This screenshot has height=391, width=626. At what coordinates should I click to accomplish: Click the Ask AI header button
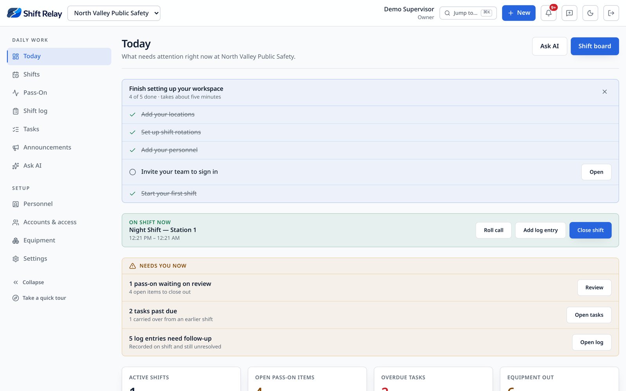click(x=549, y=46)
